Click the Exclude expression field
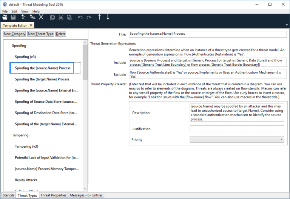Image resolution: width=290 pixels, height=199 pixels. [208, 74]
